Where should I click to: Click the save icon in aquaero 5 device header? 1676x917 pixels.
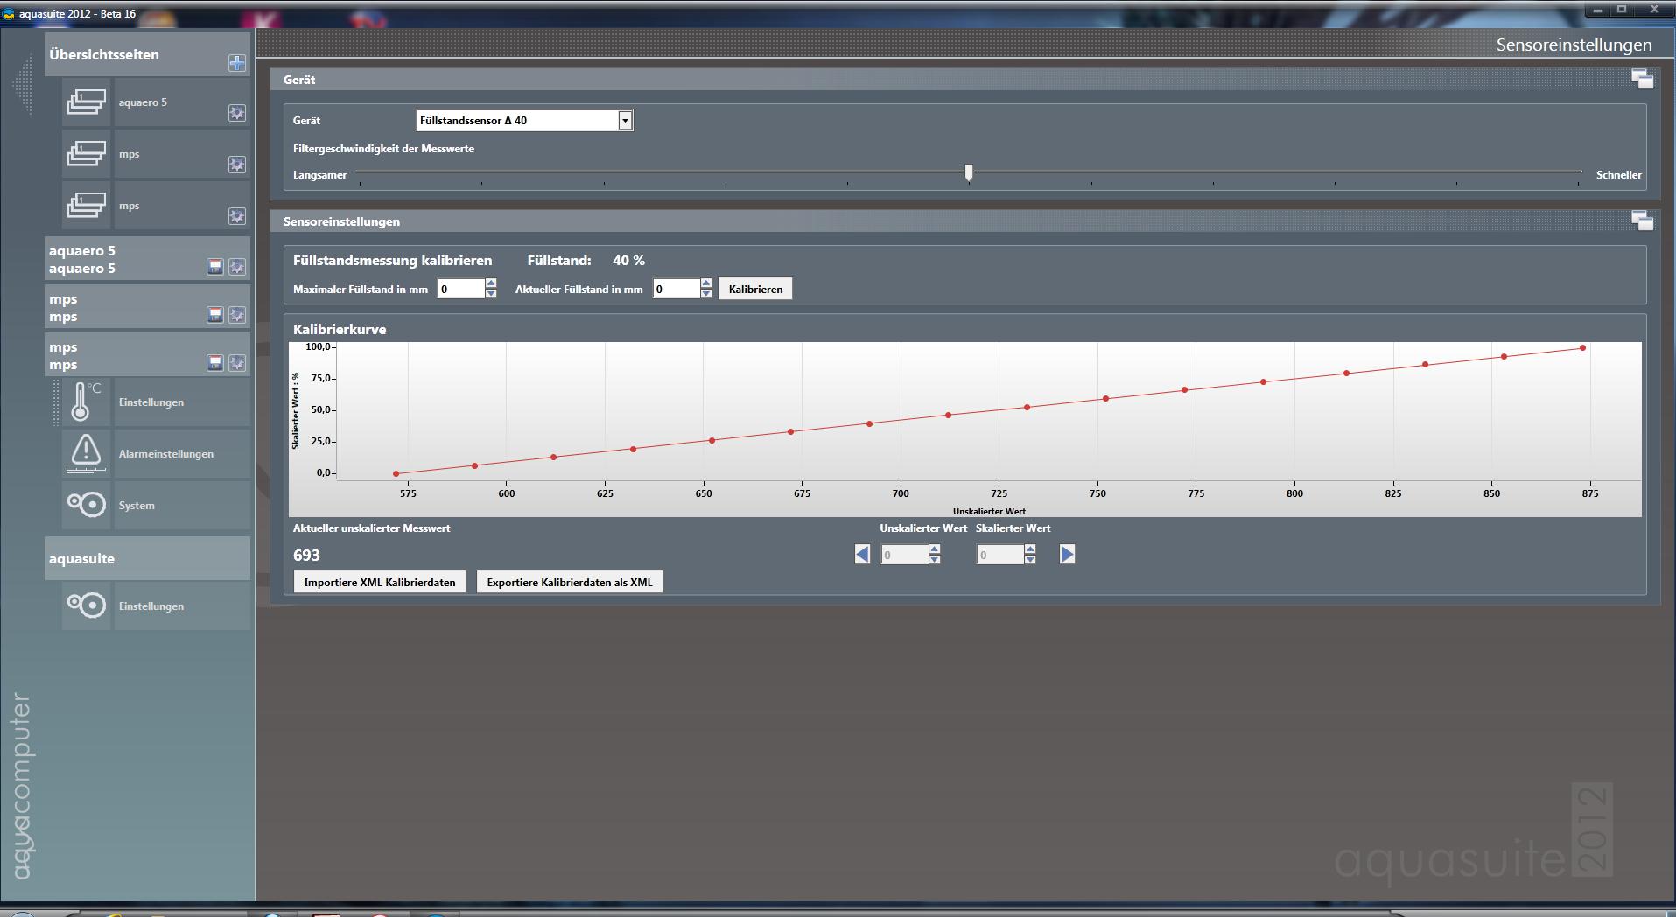[x=214, y=267]
